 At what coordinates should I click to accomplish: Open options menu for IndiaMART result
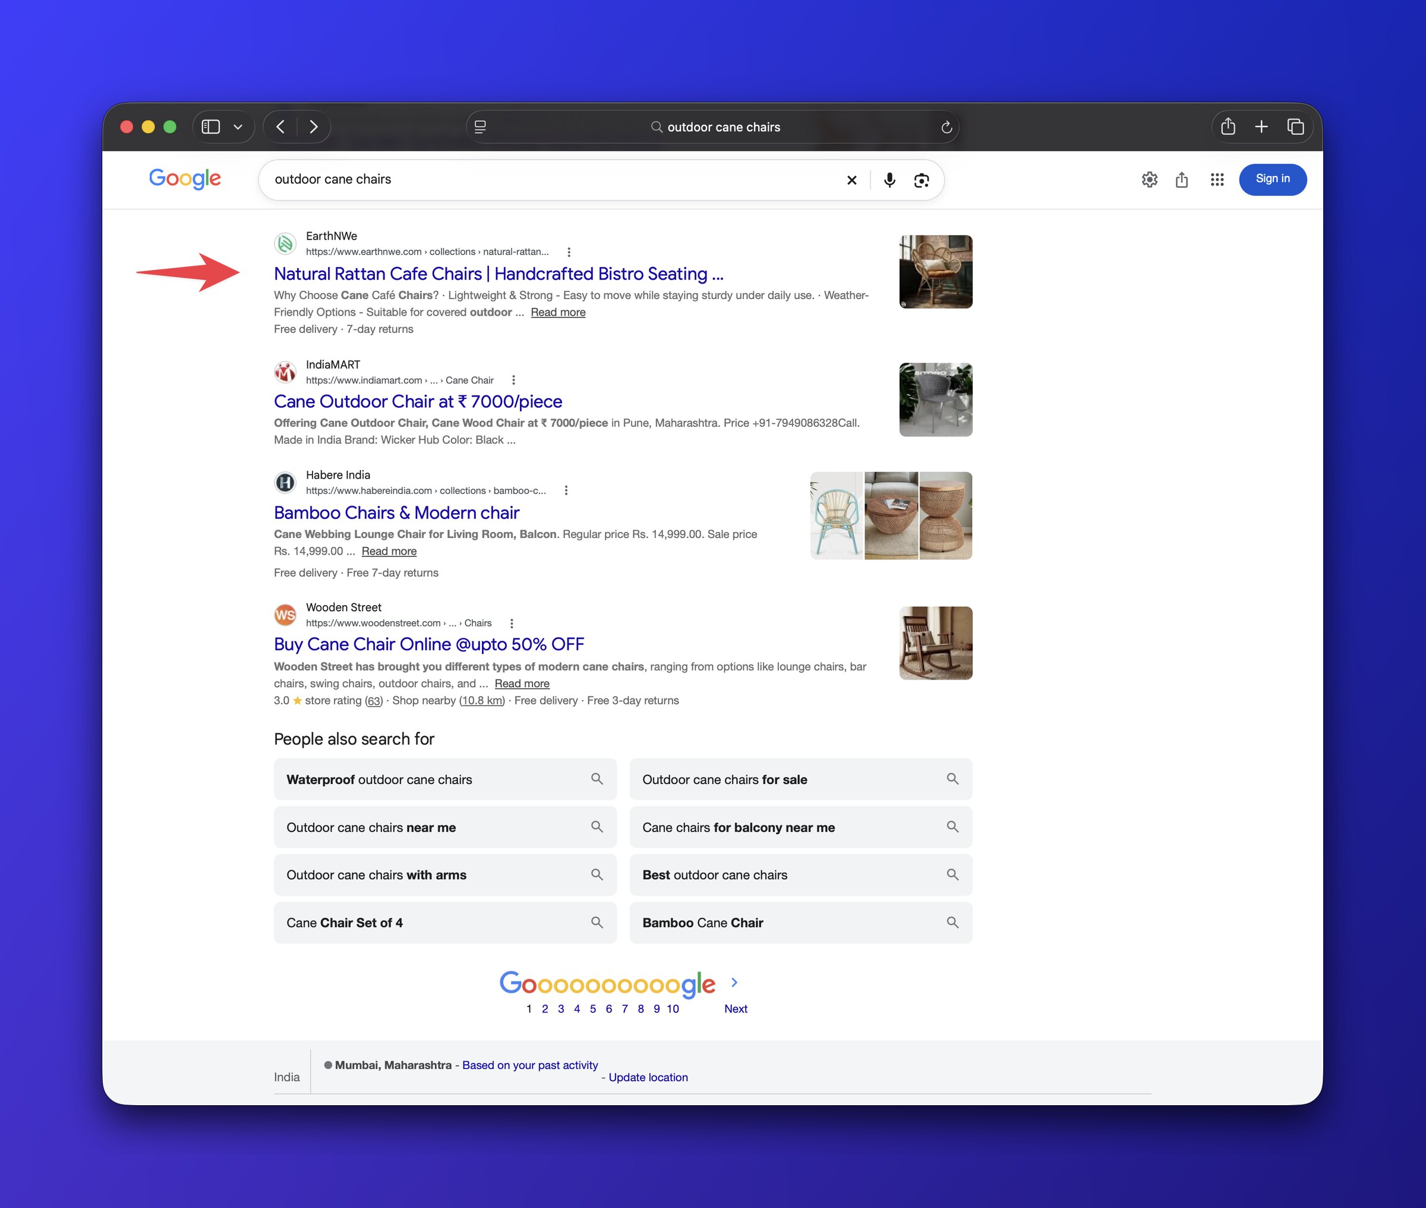(x=513, y=380)
